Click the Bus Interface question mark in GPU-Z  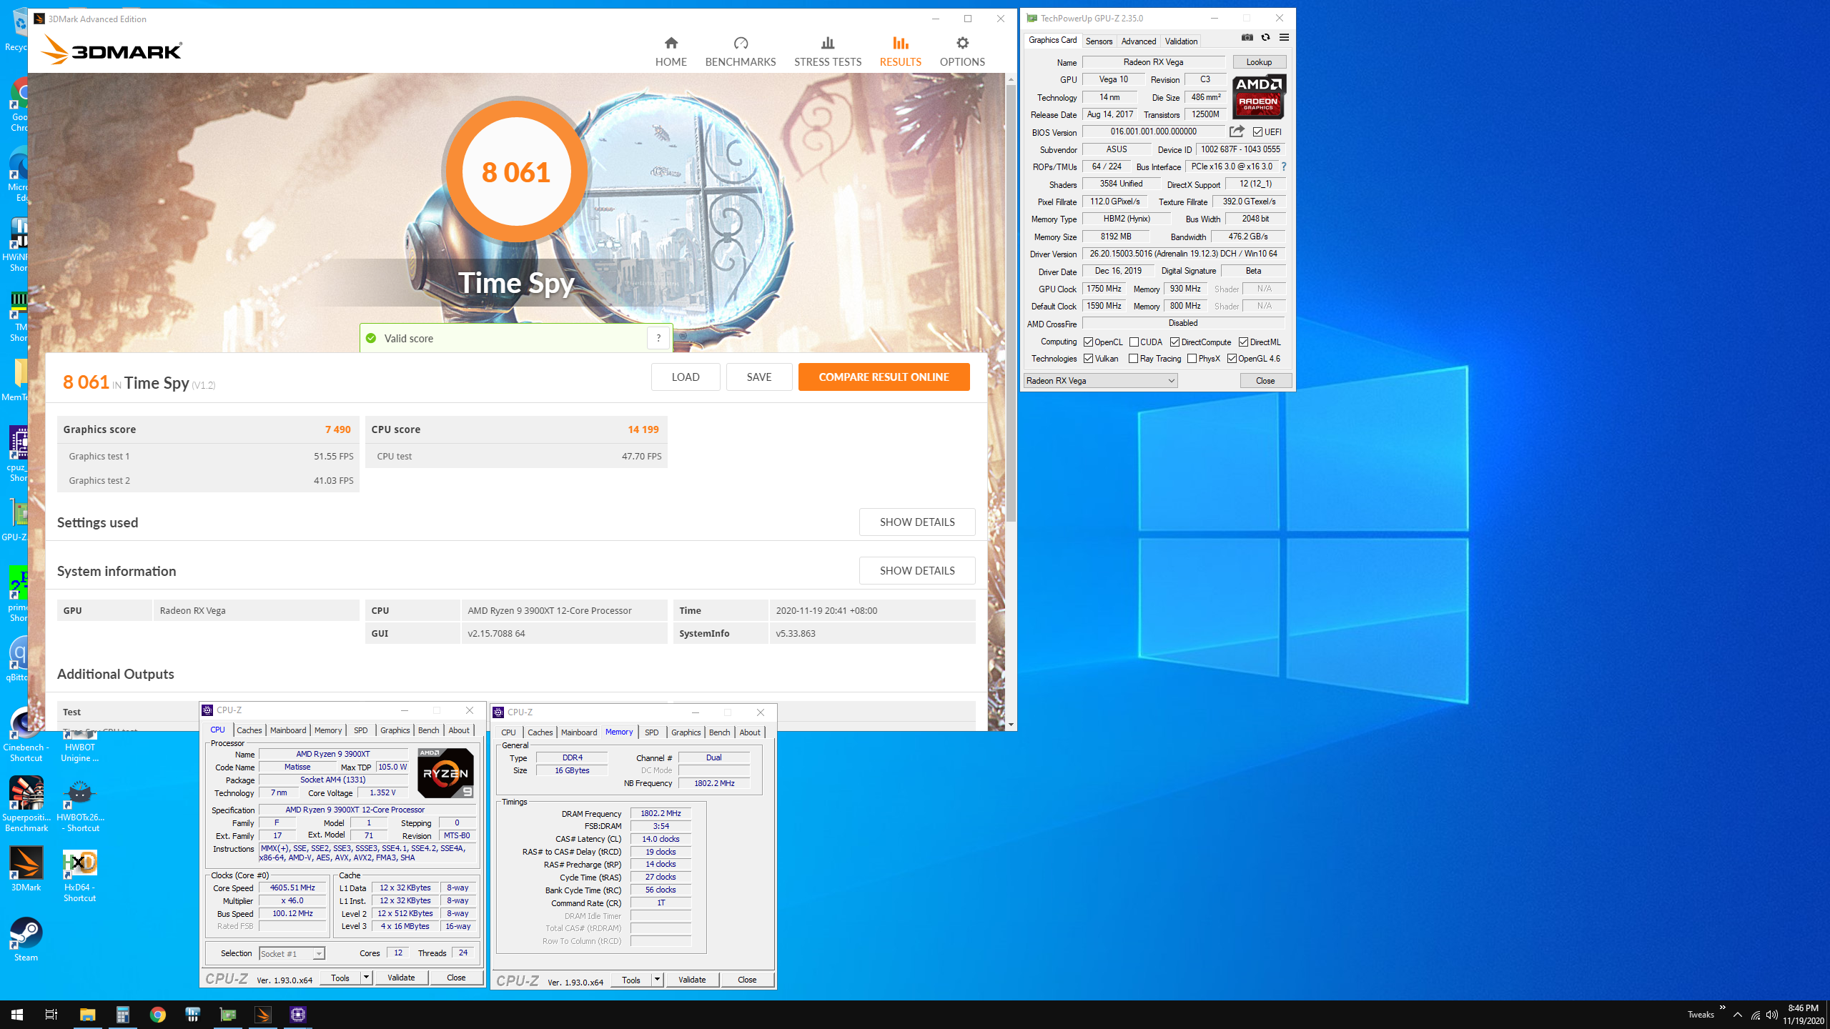point(1284,166)
